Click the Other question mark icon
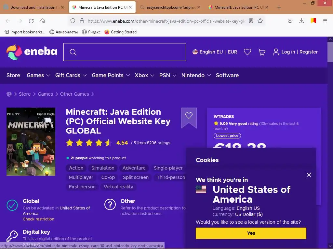The width and height of the screenshot is (333, 249). pos(110,205)
